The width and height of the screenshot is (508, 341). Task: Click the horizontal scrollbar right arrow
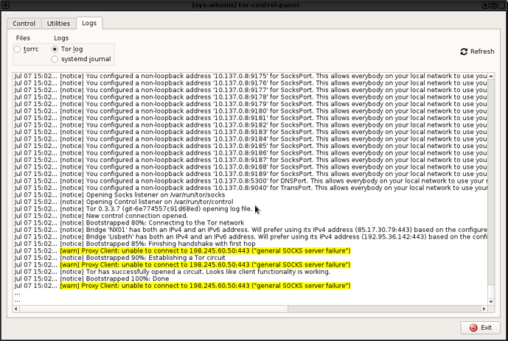click(x=483, y=309)
